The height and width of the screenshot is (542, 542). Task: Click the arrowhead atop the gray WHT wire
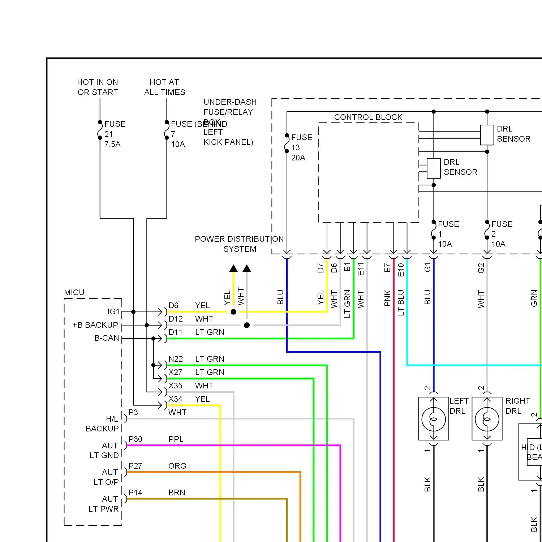[247, 268]
